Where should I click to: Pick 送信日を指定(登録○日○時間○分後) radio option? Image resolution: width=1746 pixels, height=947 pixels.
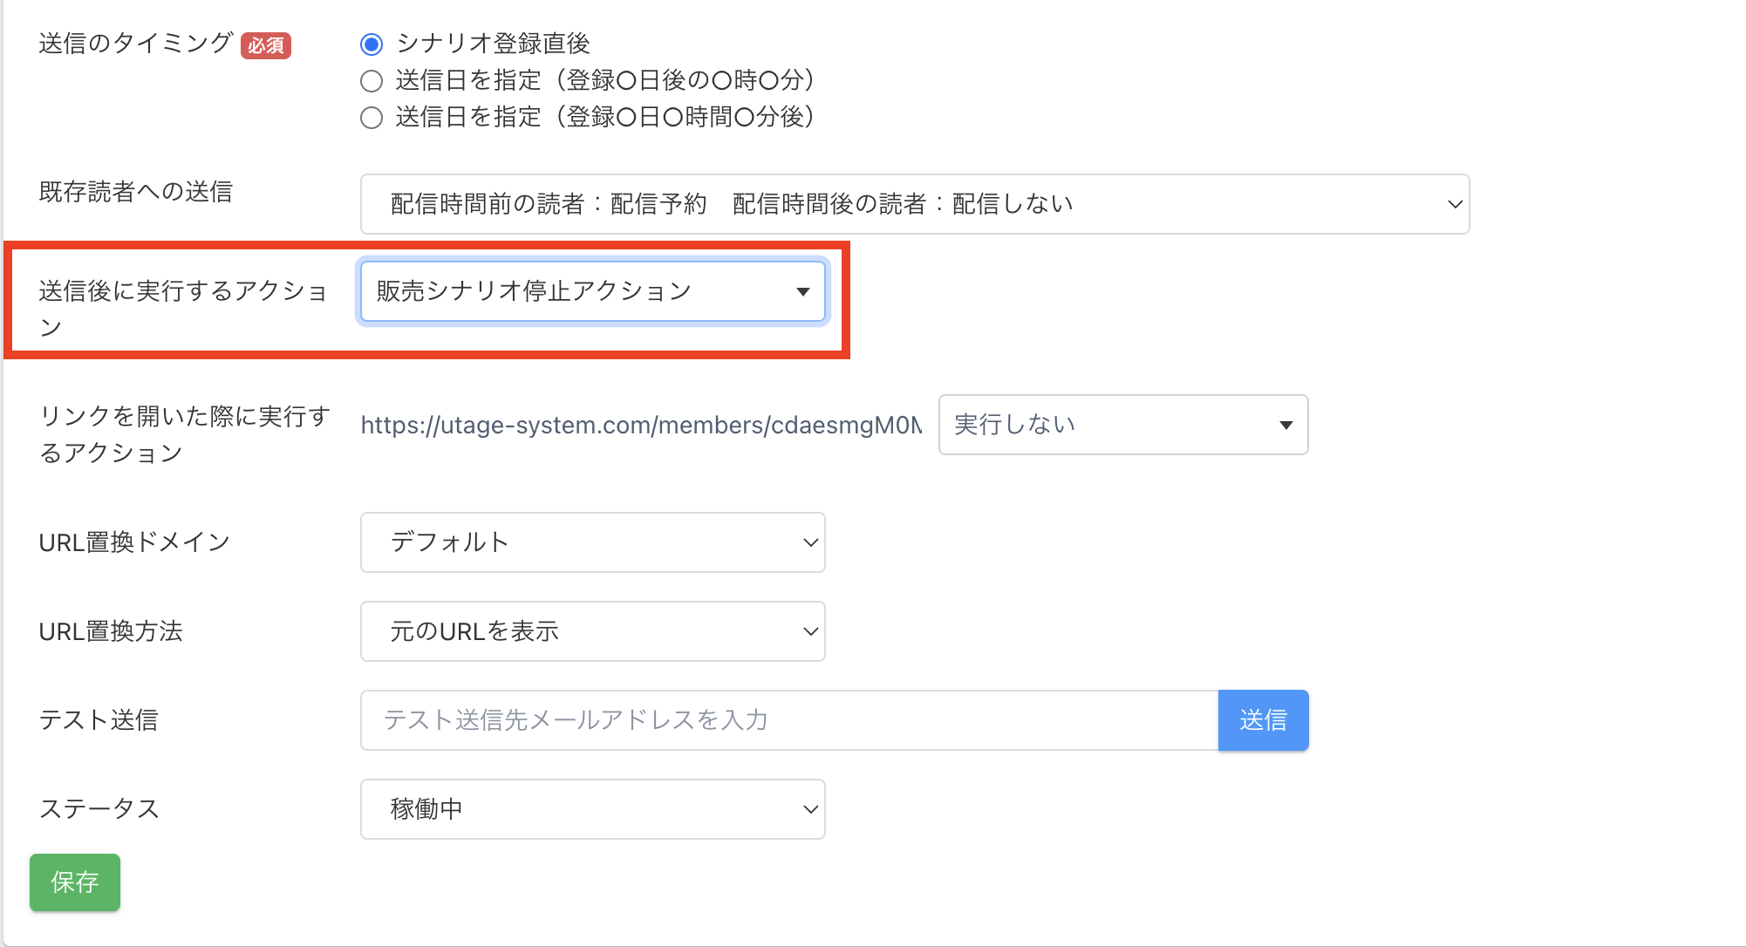[372, 118]
